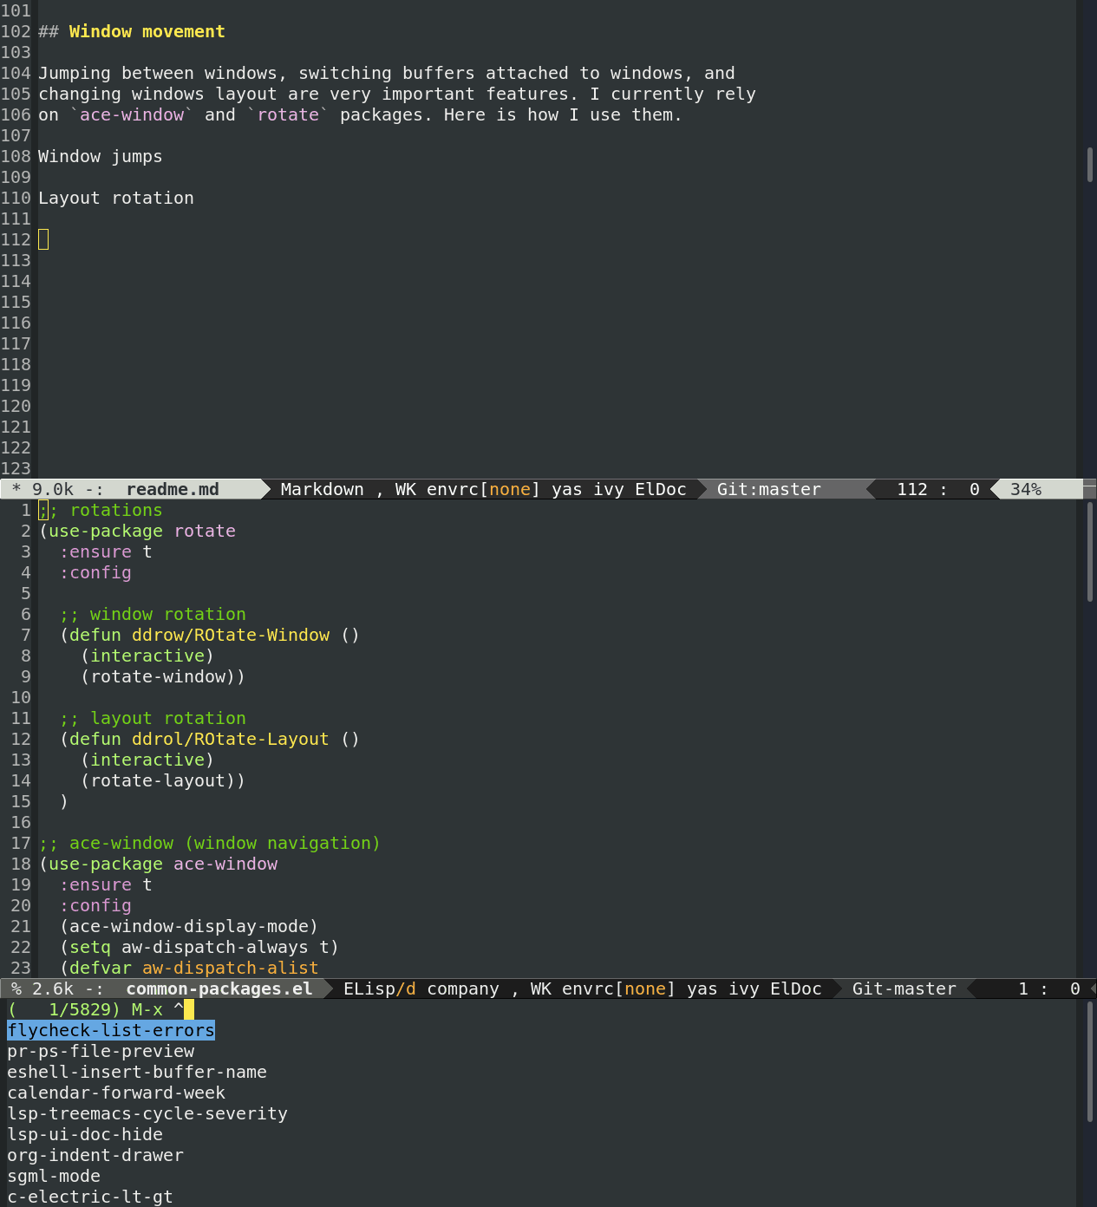1097x1207 pixels.
Task: Pick org-indent-drawer from the list
Action: tap(95, 1155)
